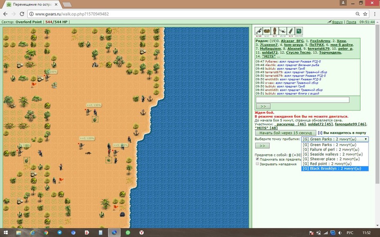Click the helicopter transport icon
Screen dimensions: 380x237
(x=283, y=31)
